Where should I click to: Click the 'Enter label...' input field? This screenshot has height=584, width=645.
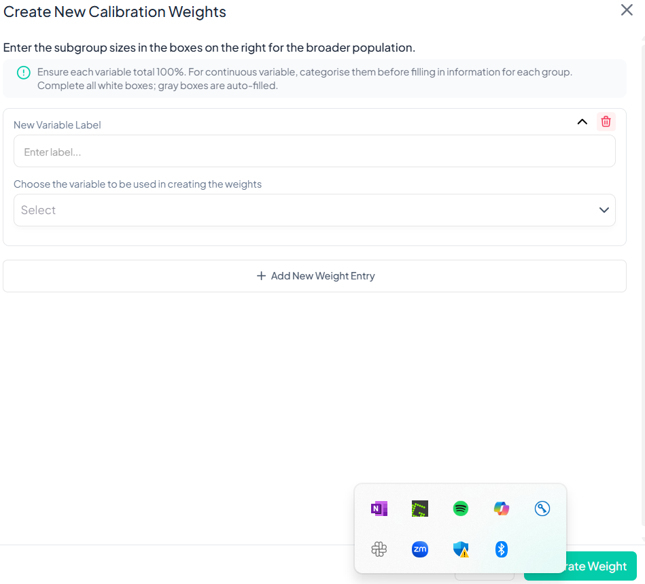[314, 152]
